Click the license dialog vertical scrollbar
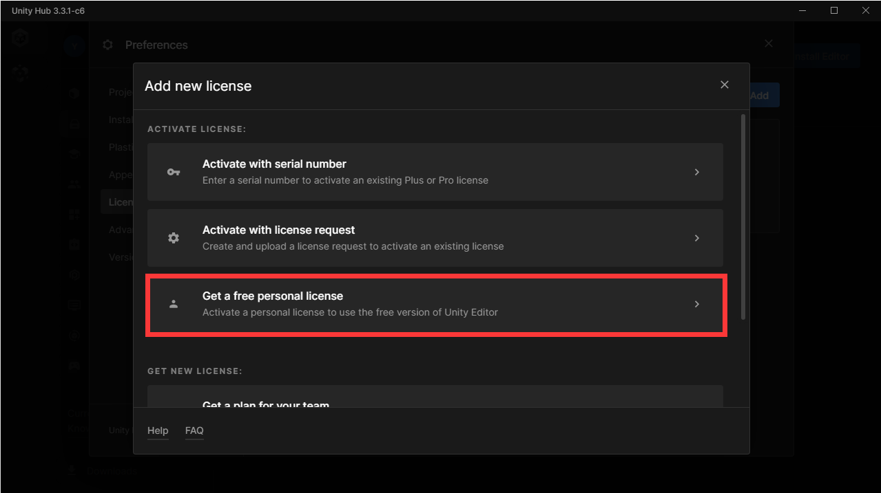This screenshot has height=493, width=881. click(x=743, y=217)
